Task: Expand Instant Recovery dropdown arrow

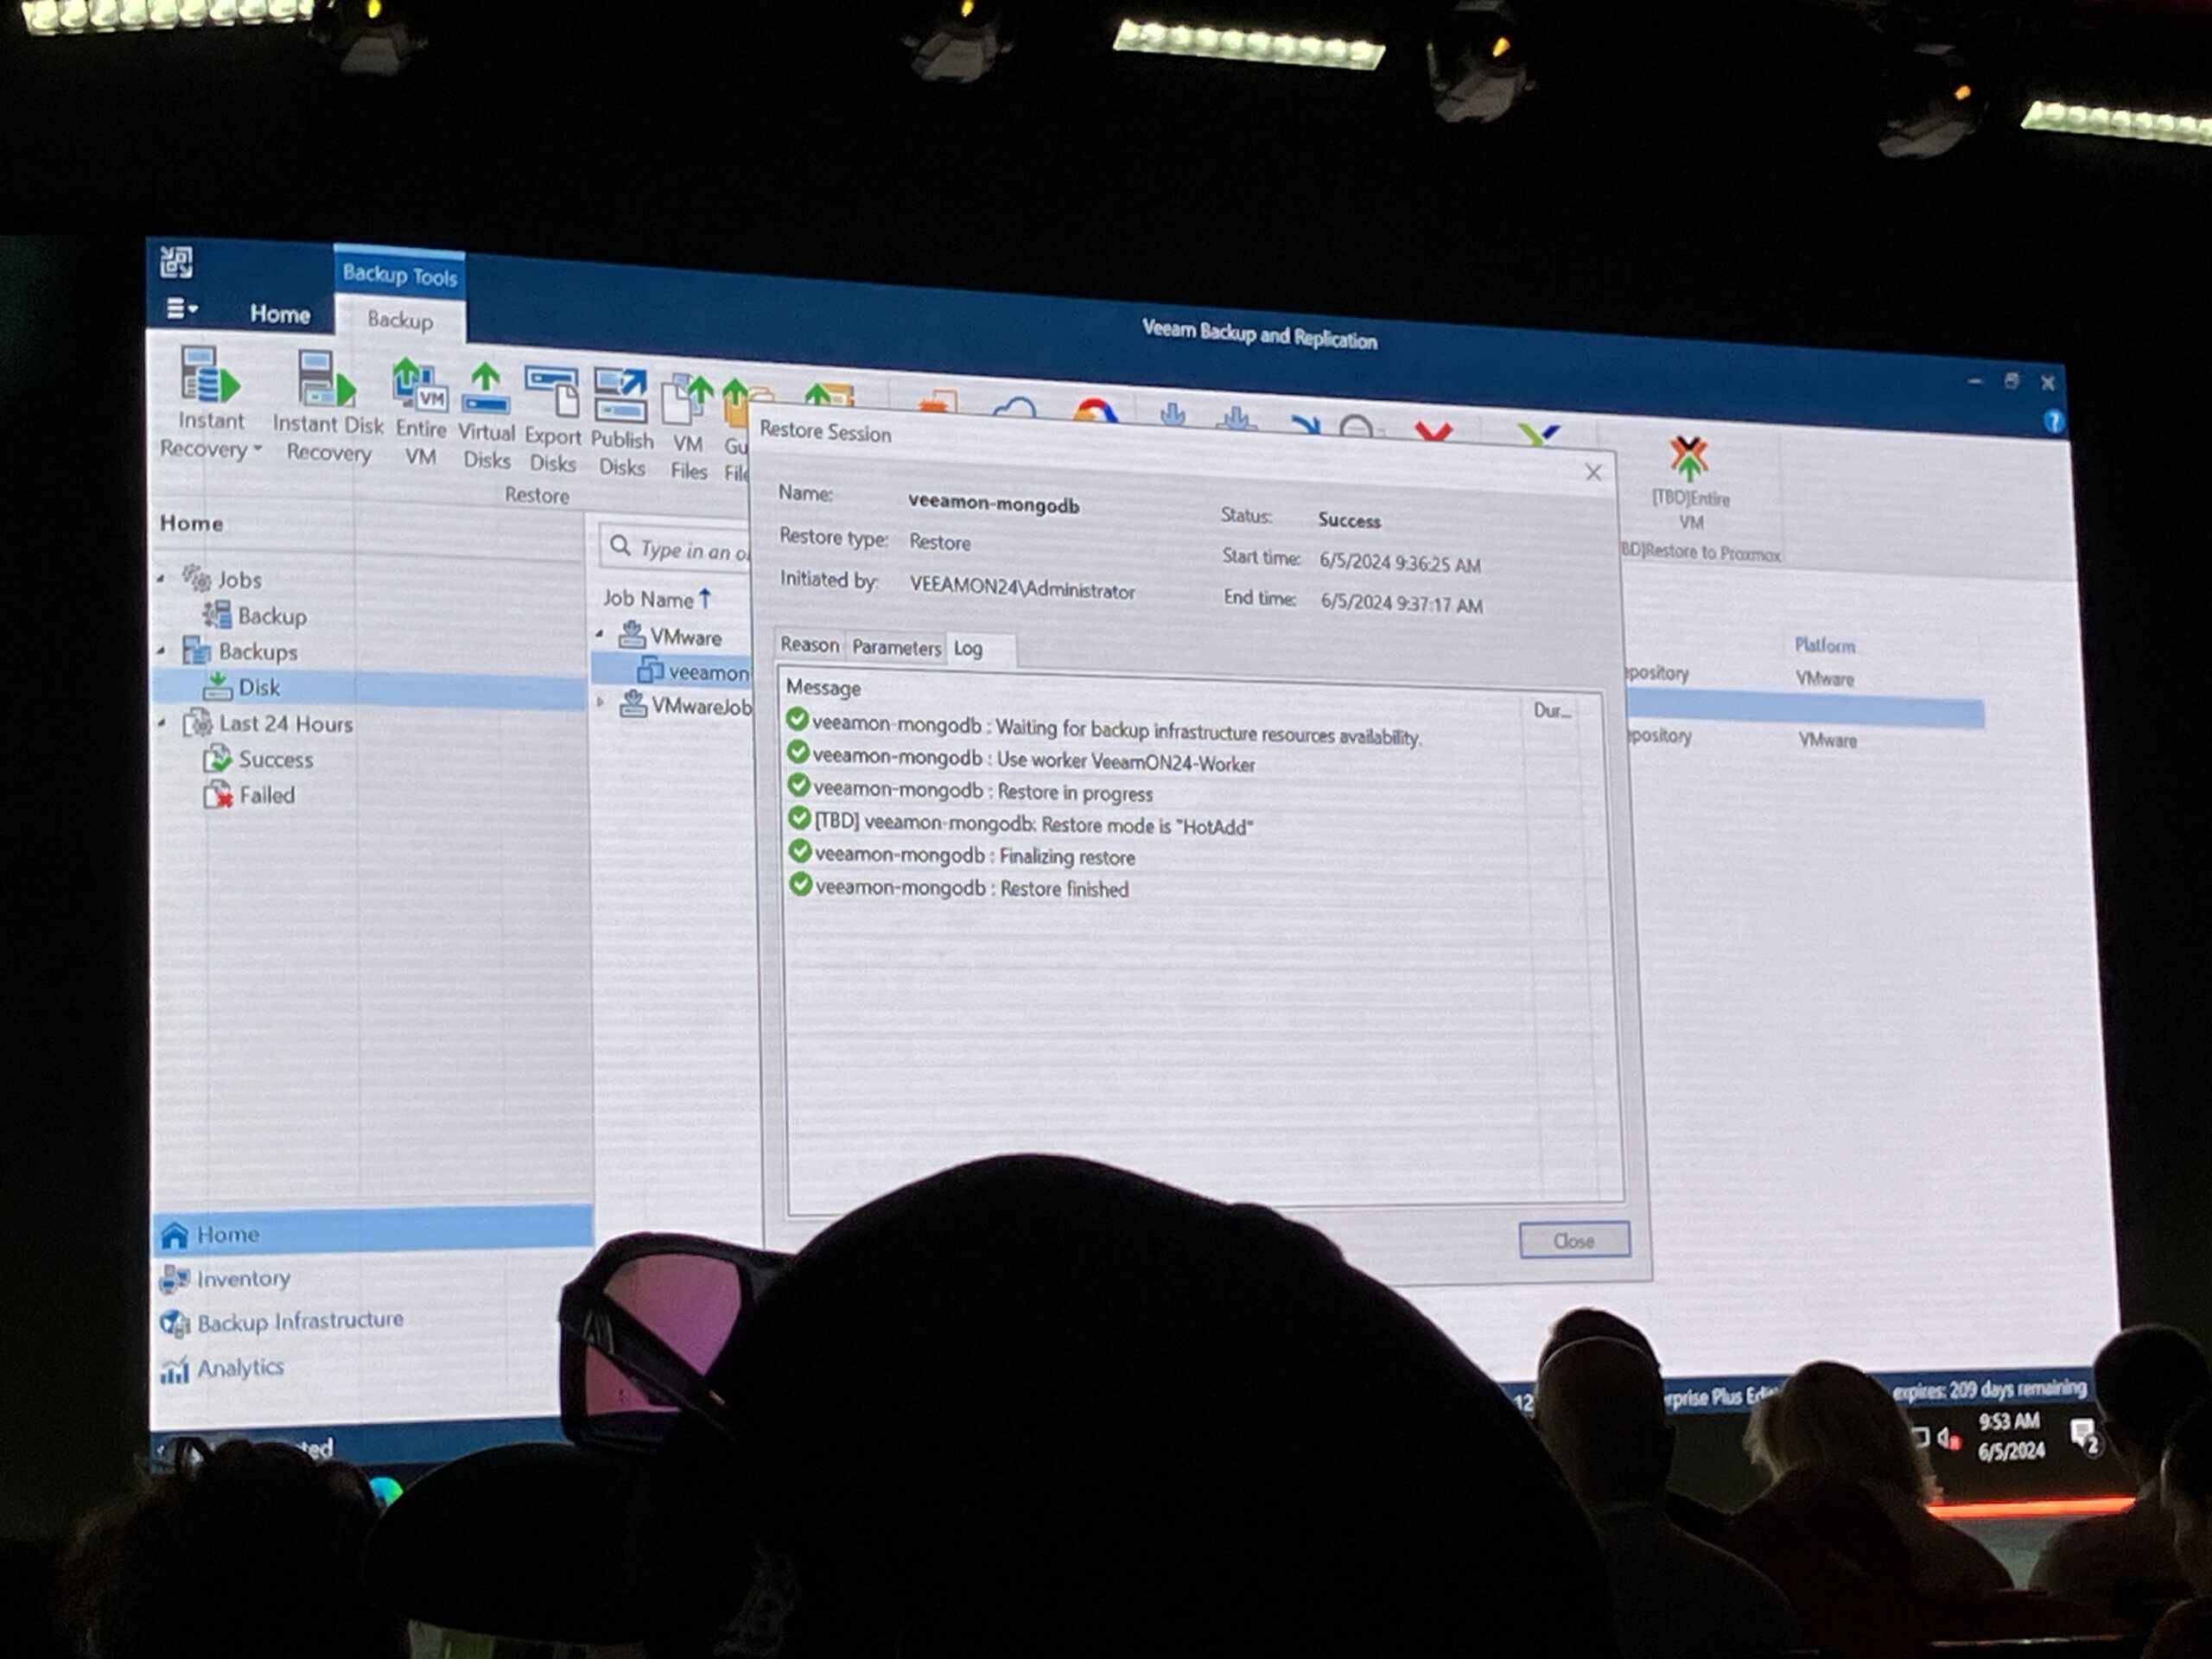Action: (x=258, y=449)
